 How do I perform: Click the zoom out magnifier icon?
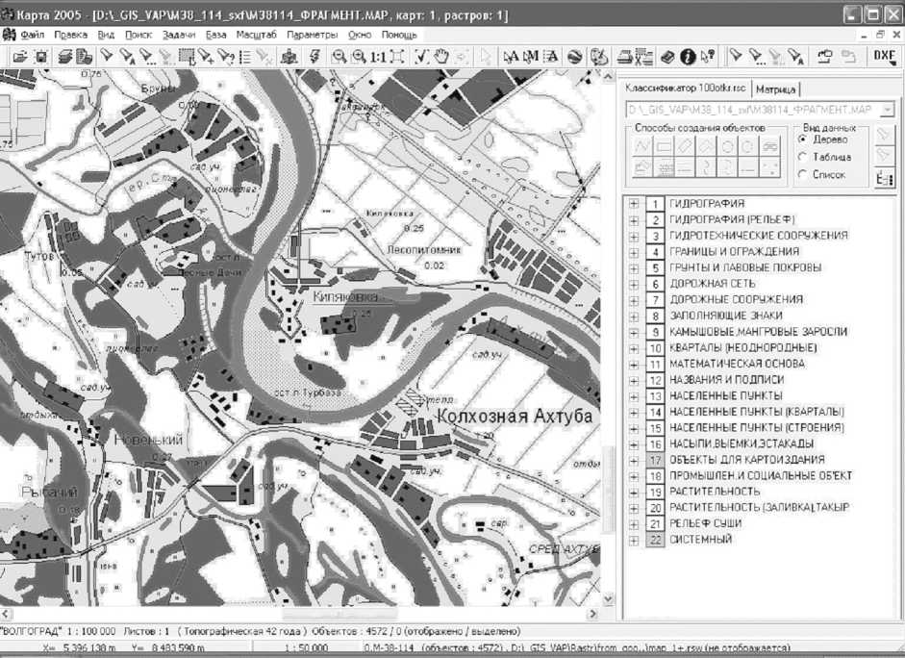point(339,57)
